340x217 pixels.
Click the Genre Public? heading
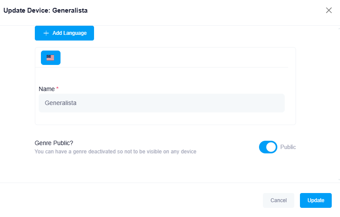[54, 143]
